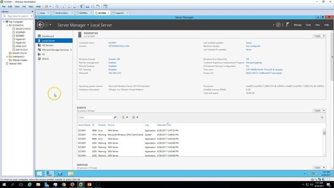Click the VMware revert snapshot toolbar icon
Viewport: 334px width, 188px height.
[x=69, y=6]
